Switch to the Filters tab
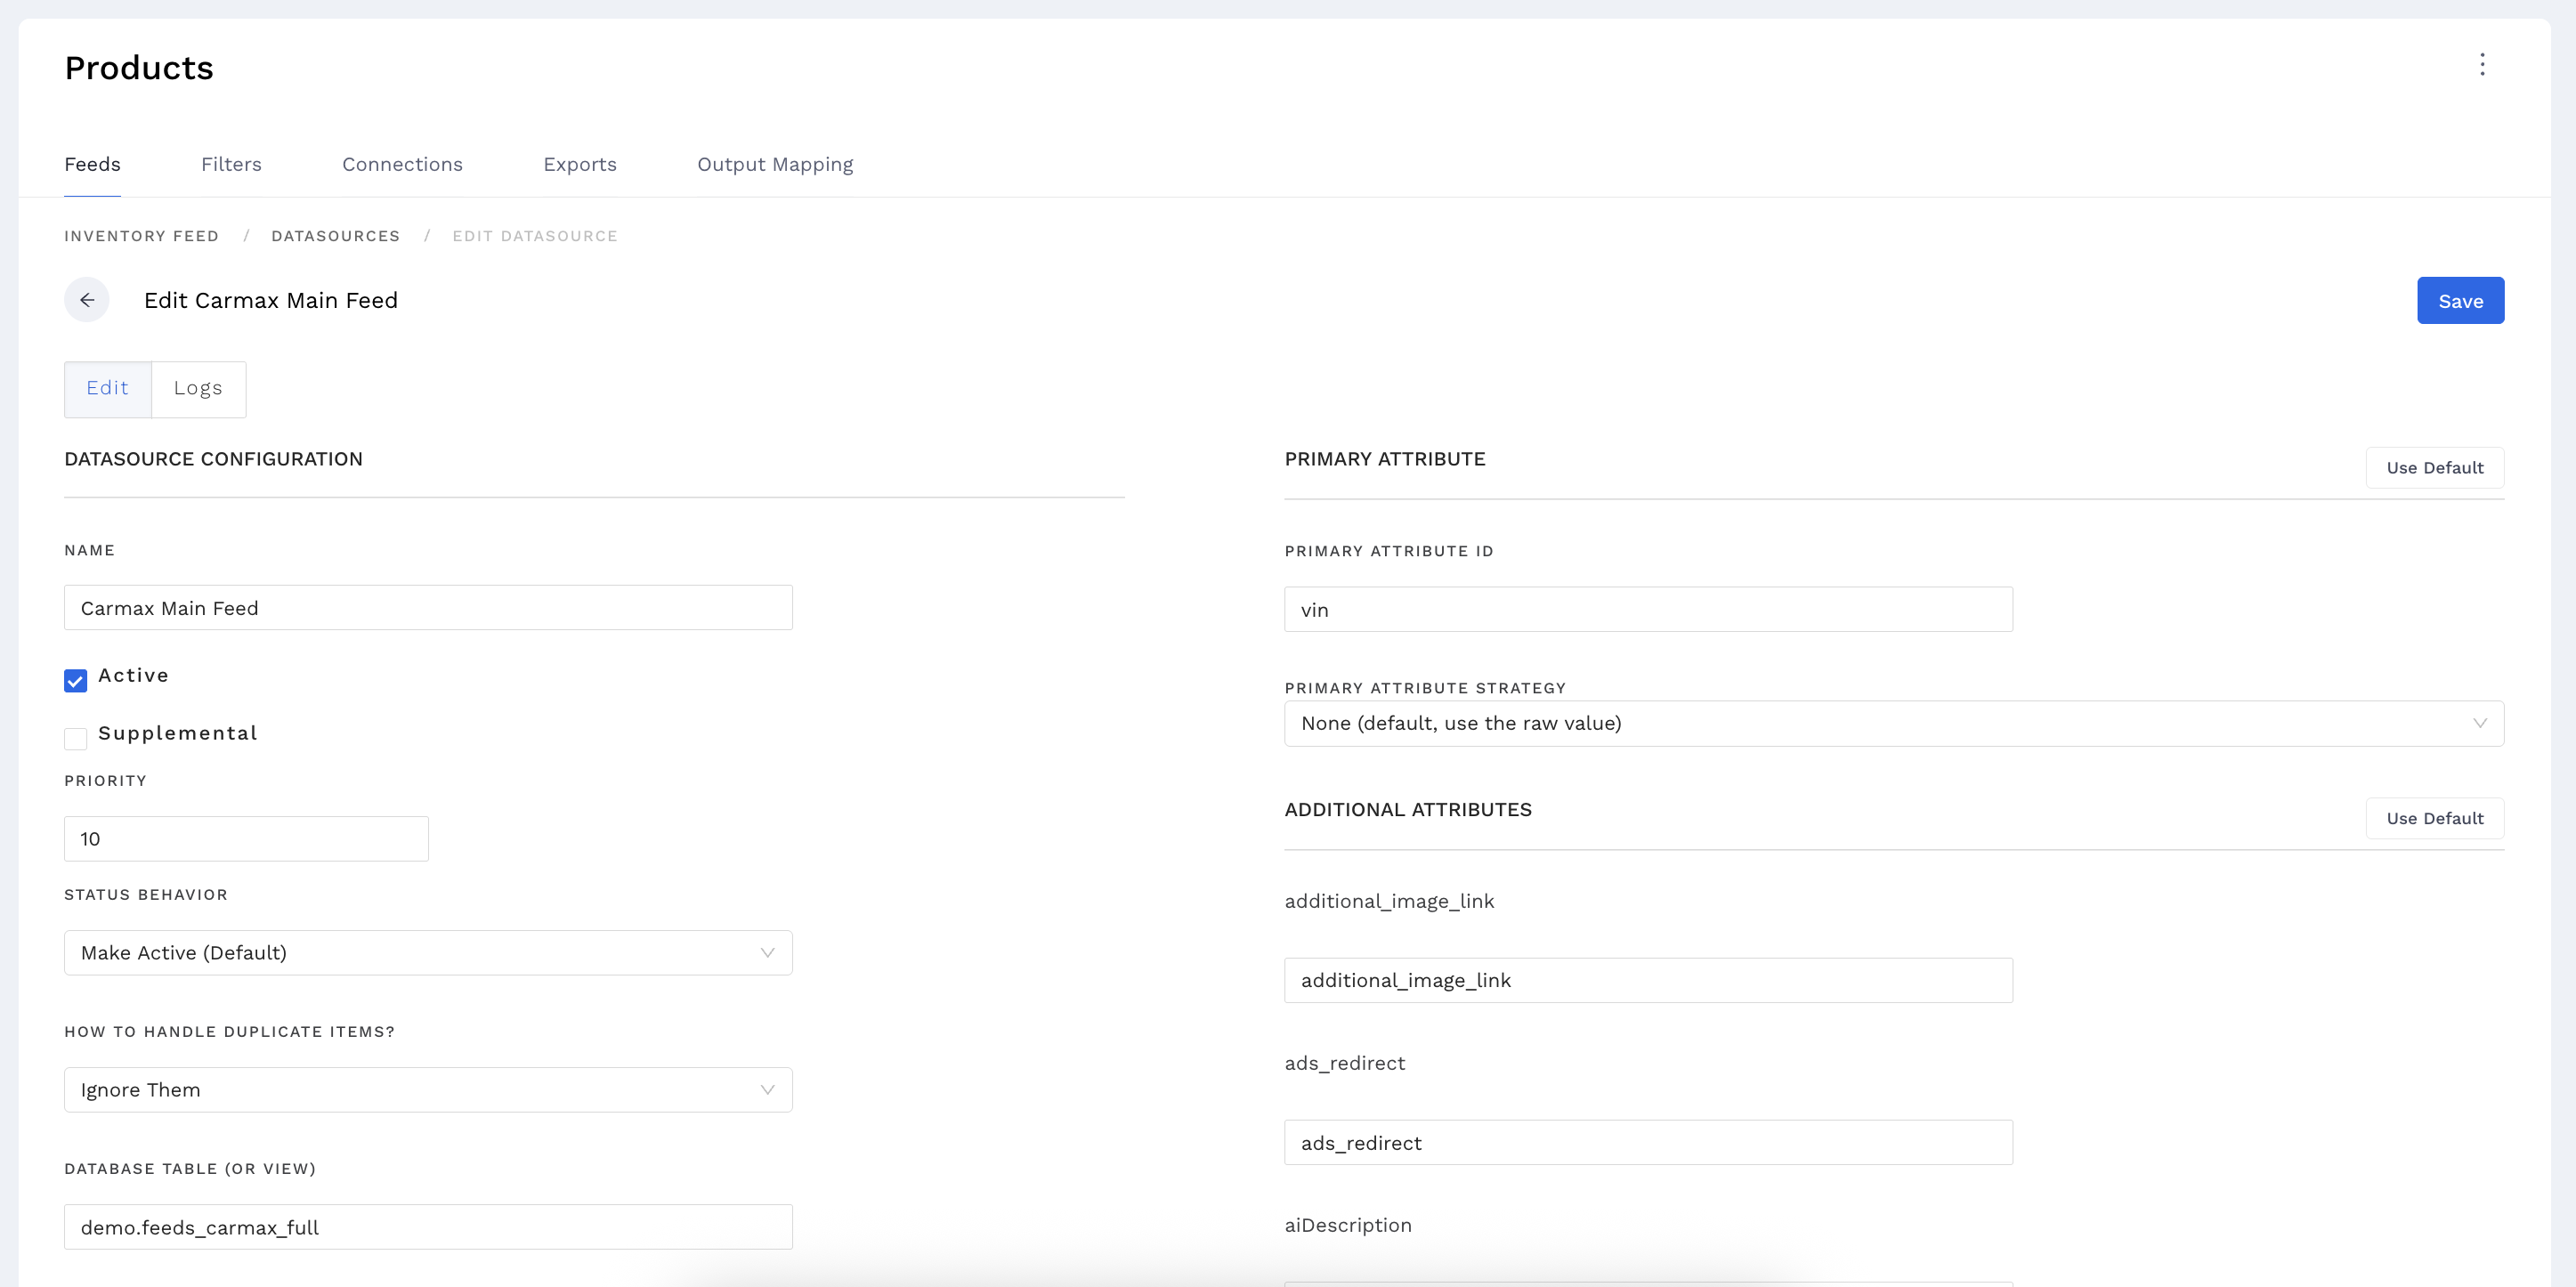The image size is (2576, 1287). (231, 164)
